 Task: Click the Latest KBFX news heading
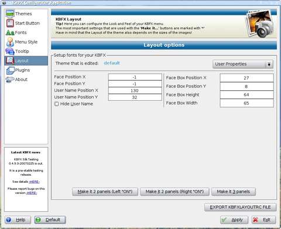[26, 152]
